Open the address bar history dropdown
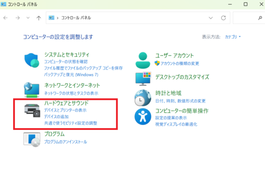265x186 pixels. tap(211, 18)
